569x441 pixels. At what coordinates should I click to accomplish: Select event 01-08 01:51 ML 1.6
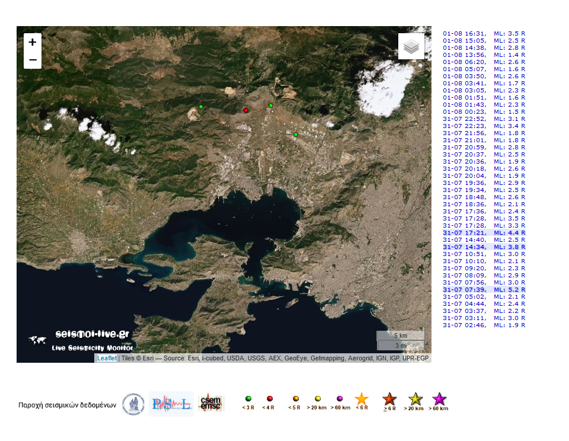pos(484,98)
